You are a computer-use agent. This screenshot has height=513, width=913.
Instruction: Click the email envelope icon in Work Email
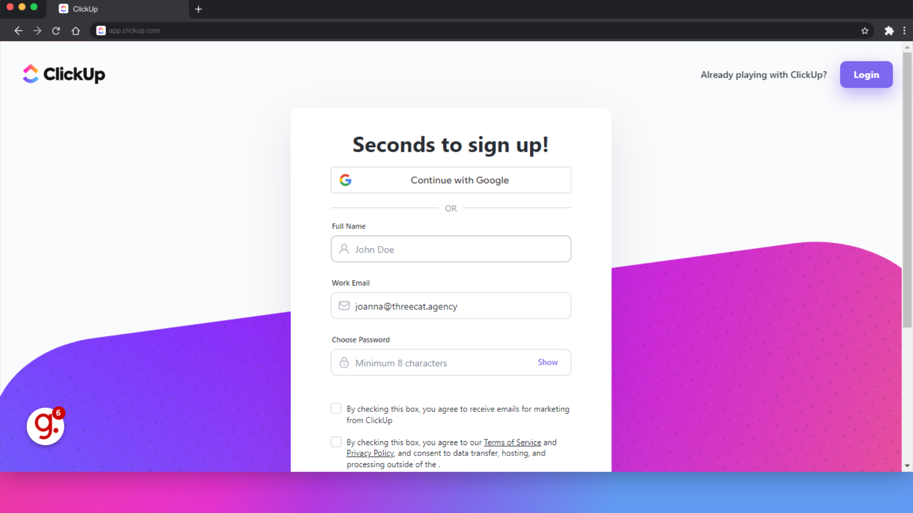click(x=344, y=306)
